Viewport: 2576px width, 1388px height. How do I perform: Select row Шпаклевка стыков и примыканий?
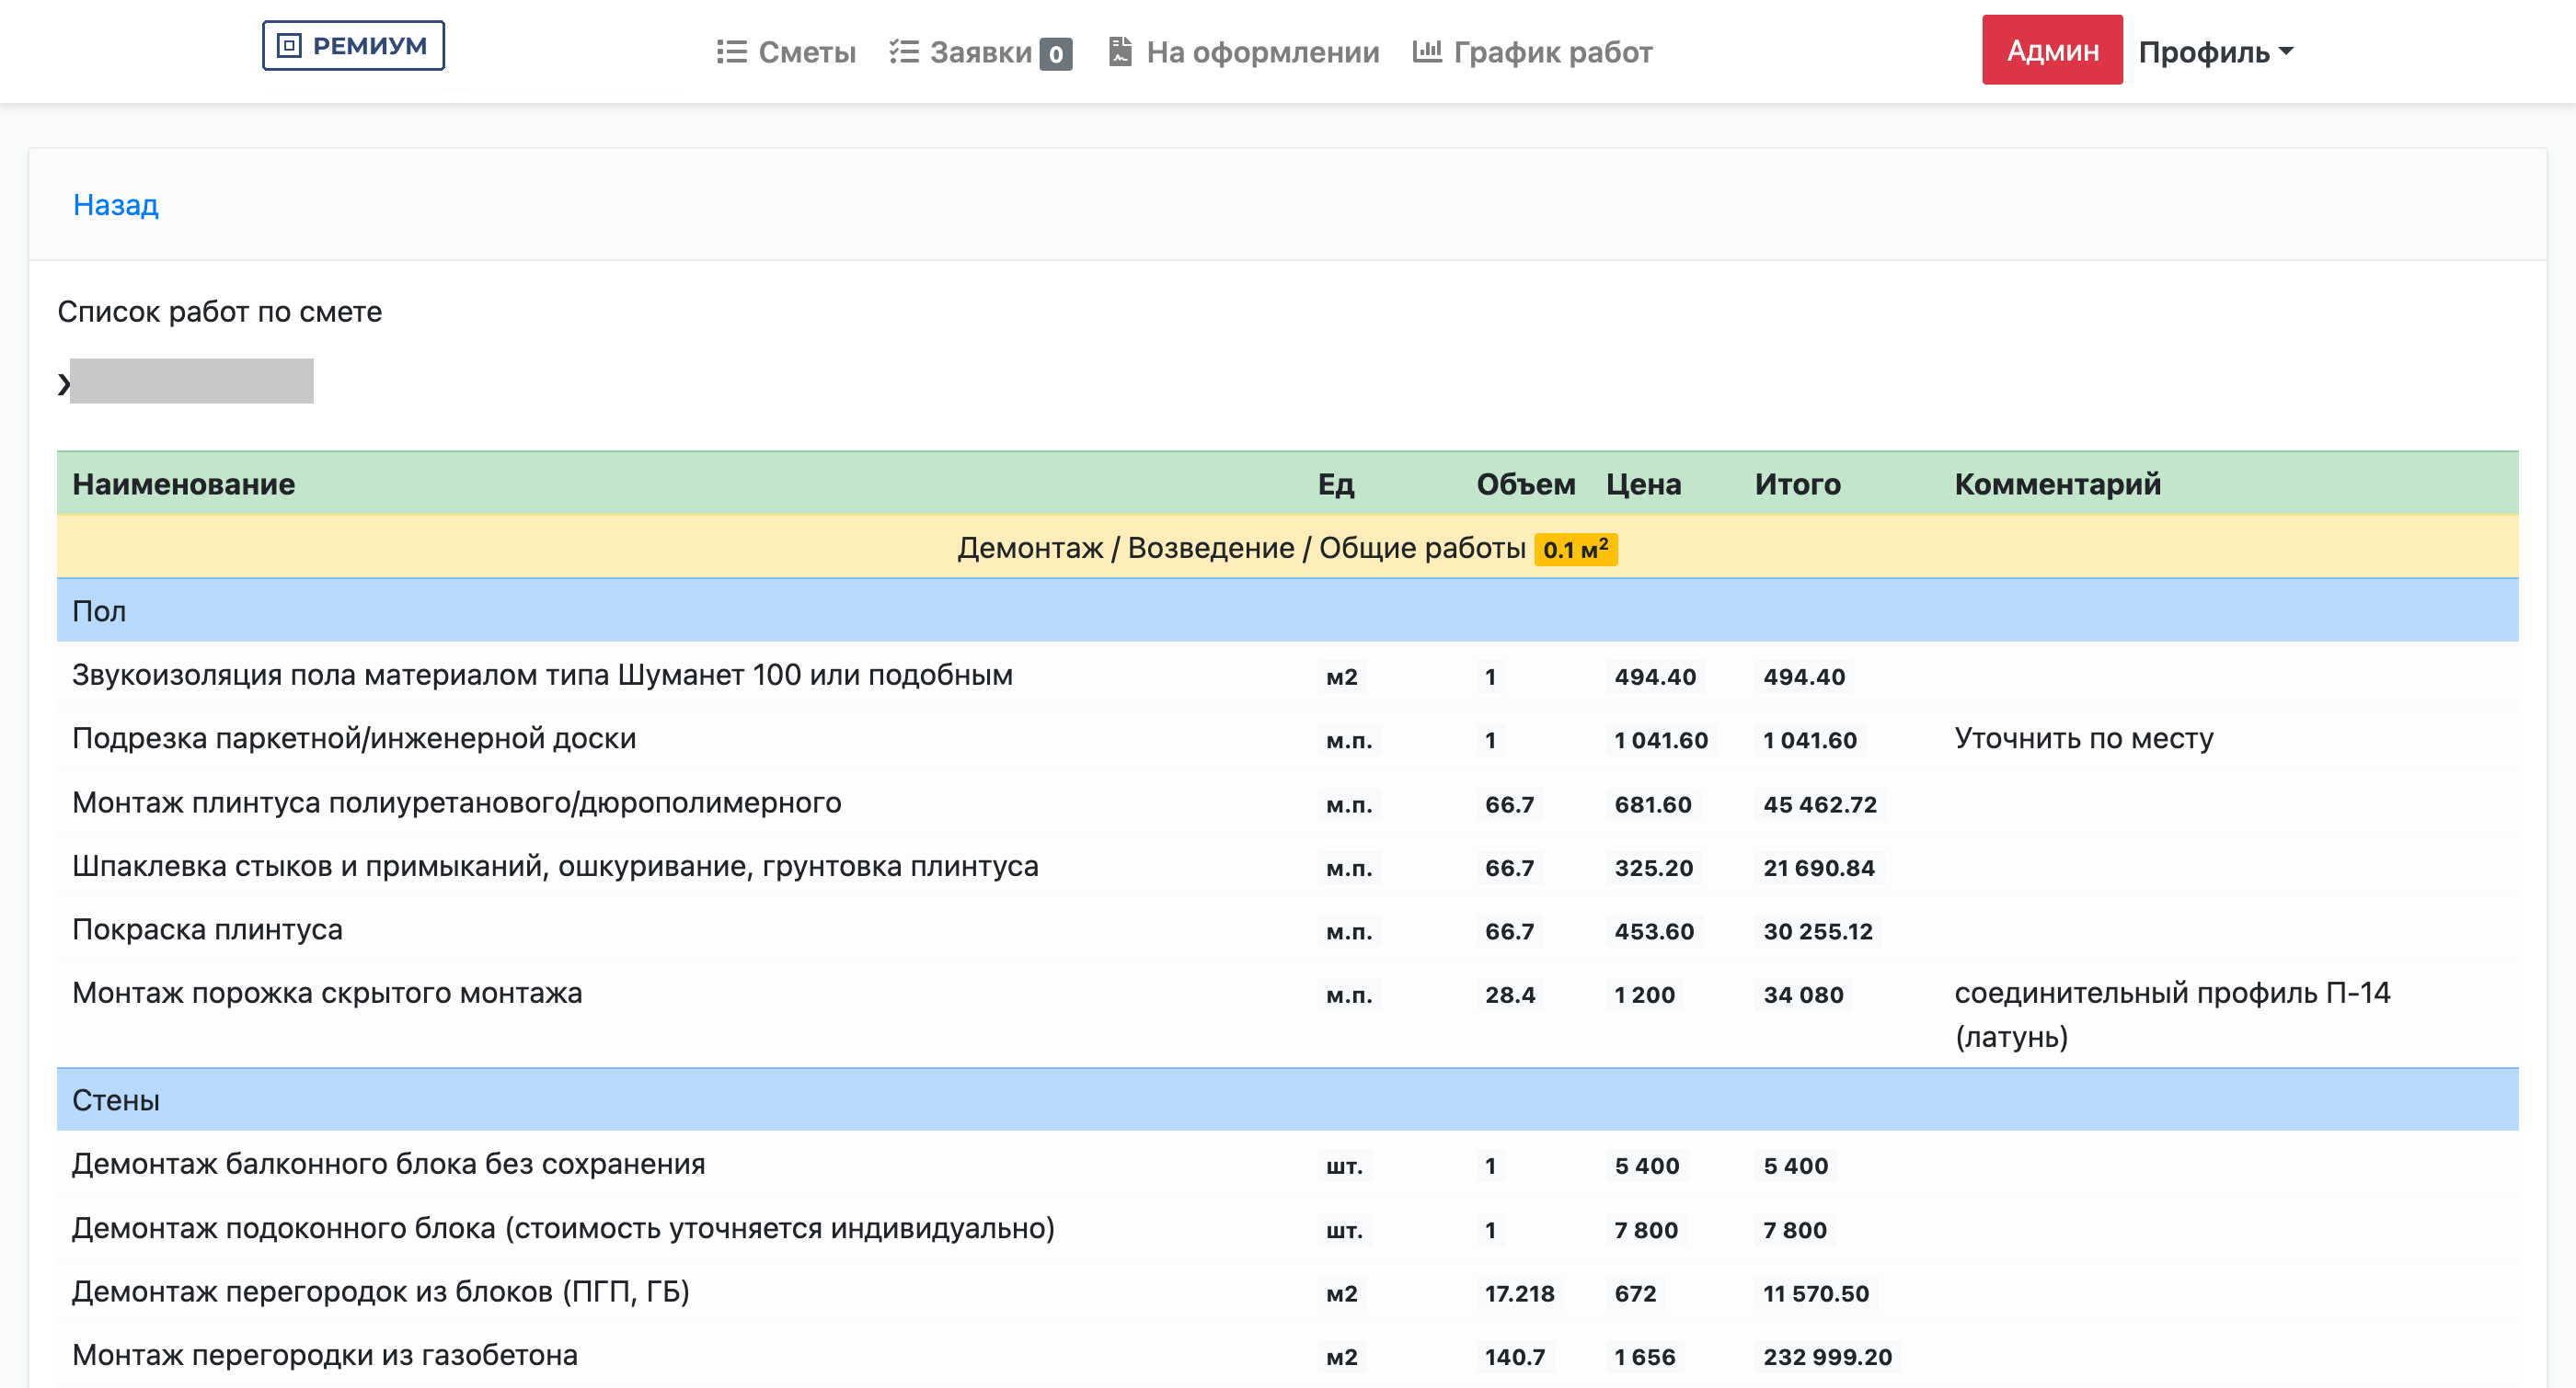click(1287, 867)
